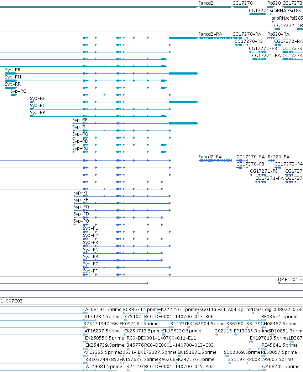303x372 pixels.
Task: Click the Syp-RF transcript label
Action: [37, 98]
